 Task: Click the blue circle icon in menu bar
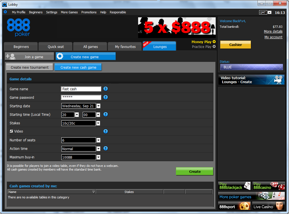tap(5, 12)
